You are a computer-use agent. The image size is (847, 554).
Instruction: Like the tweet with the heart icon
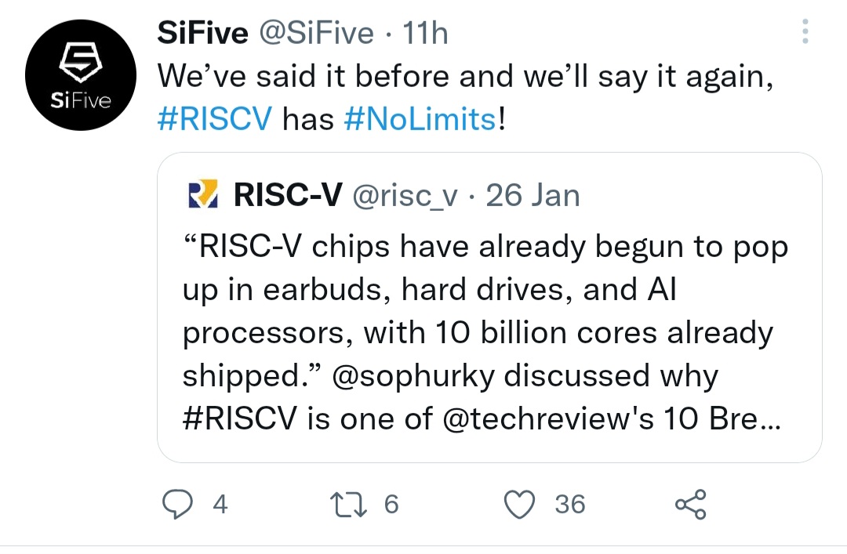(518, 504)
